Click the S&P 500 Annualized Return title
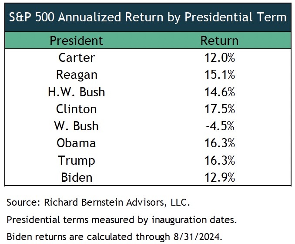Screen dimensions: 295x244 147,17
